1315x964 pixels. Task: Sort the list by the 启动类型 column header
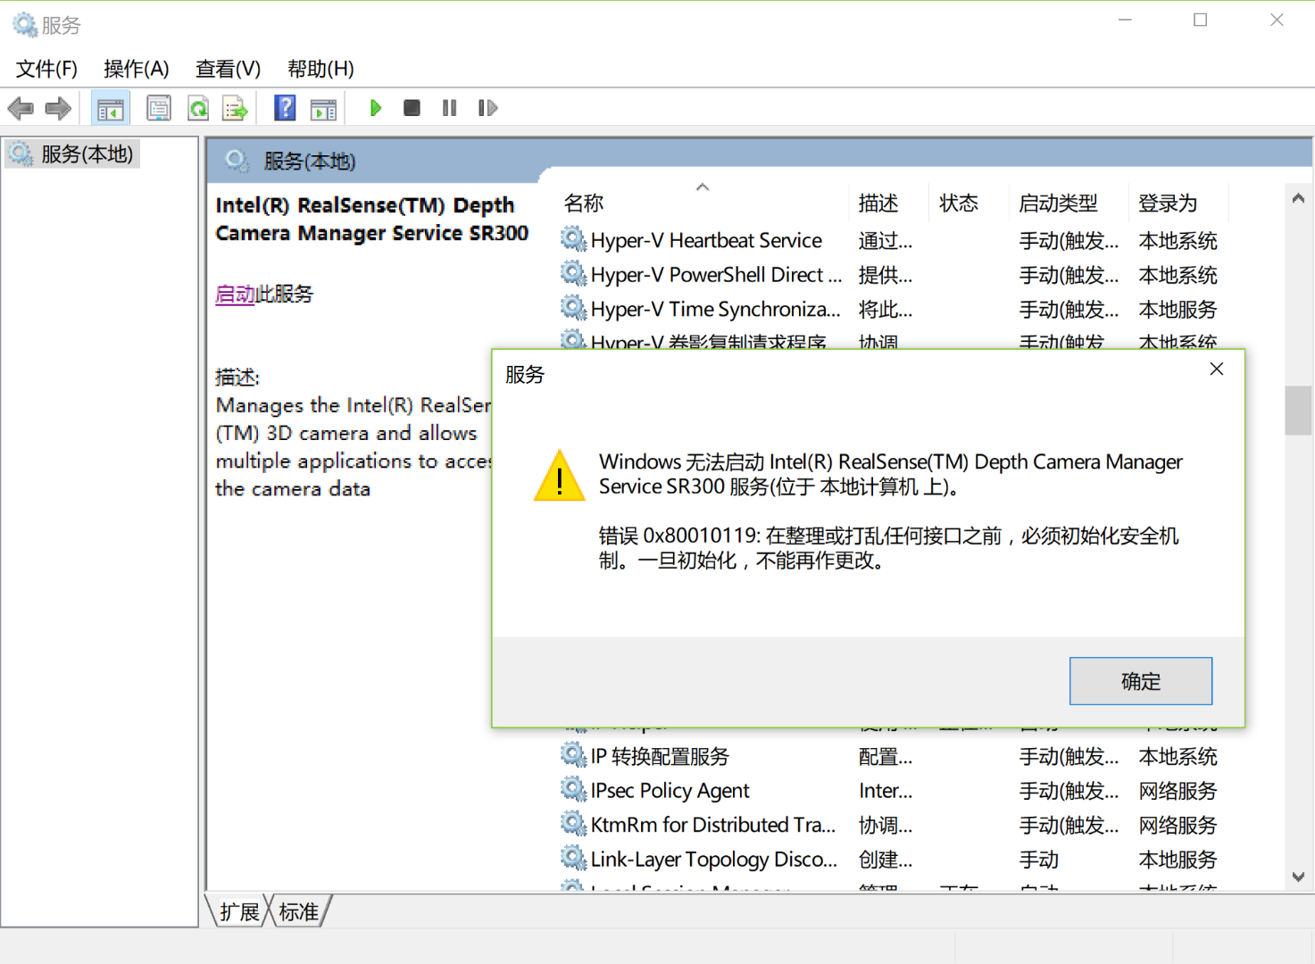[x=1058, y=204]
